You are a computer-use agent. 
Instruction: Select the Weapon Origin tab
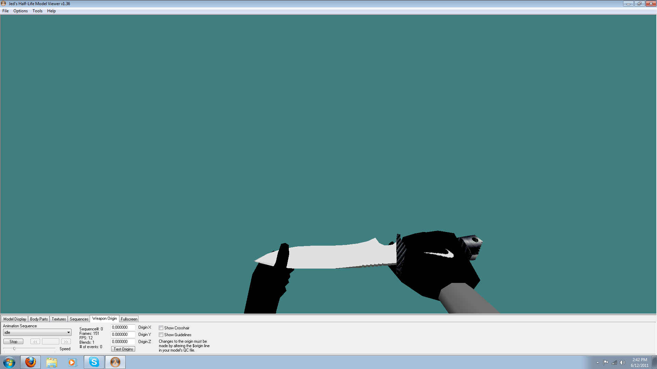click(104, 318)
